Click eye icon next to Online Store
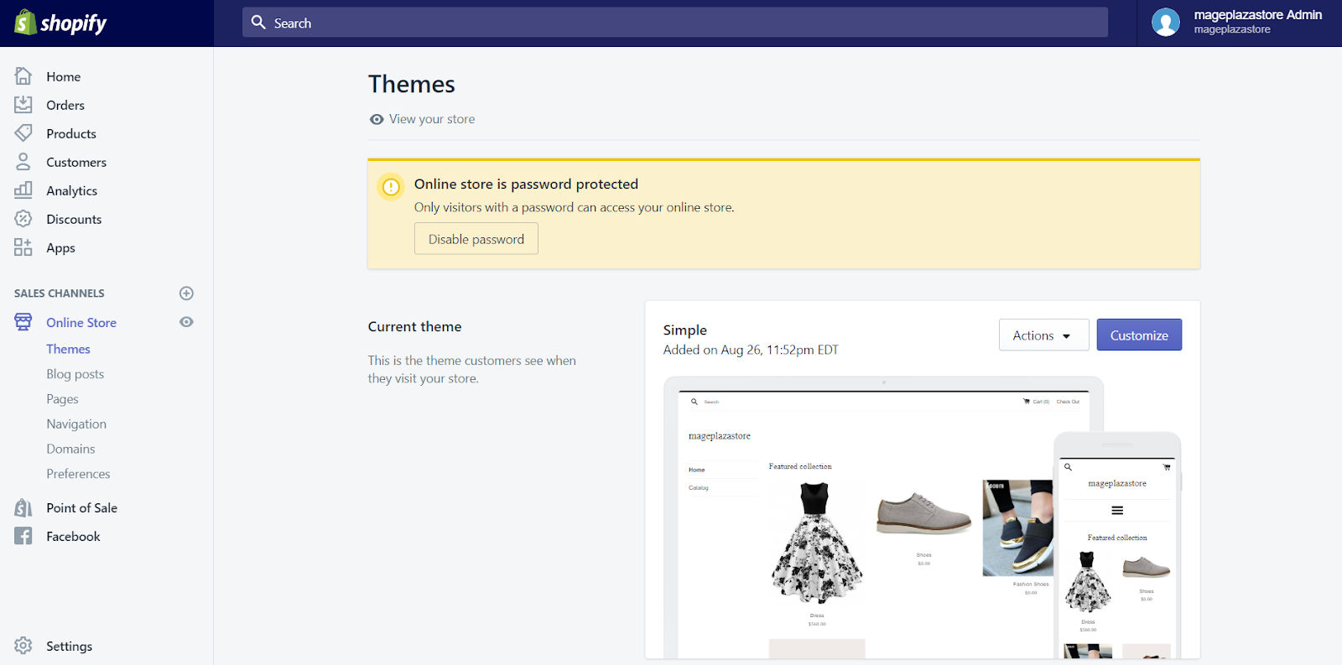Viewport: 1342px width, 665px height. (186, 322)
